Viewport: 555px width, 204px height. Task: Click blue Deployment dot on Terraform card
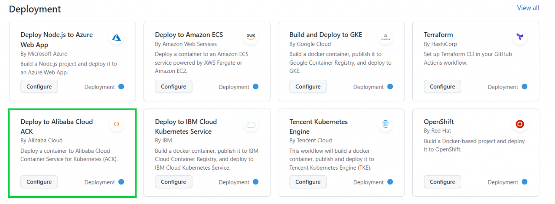[524, 86]
